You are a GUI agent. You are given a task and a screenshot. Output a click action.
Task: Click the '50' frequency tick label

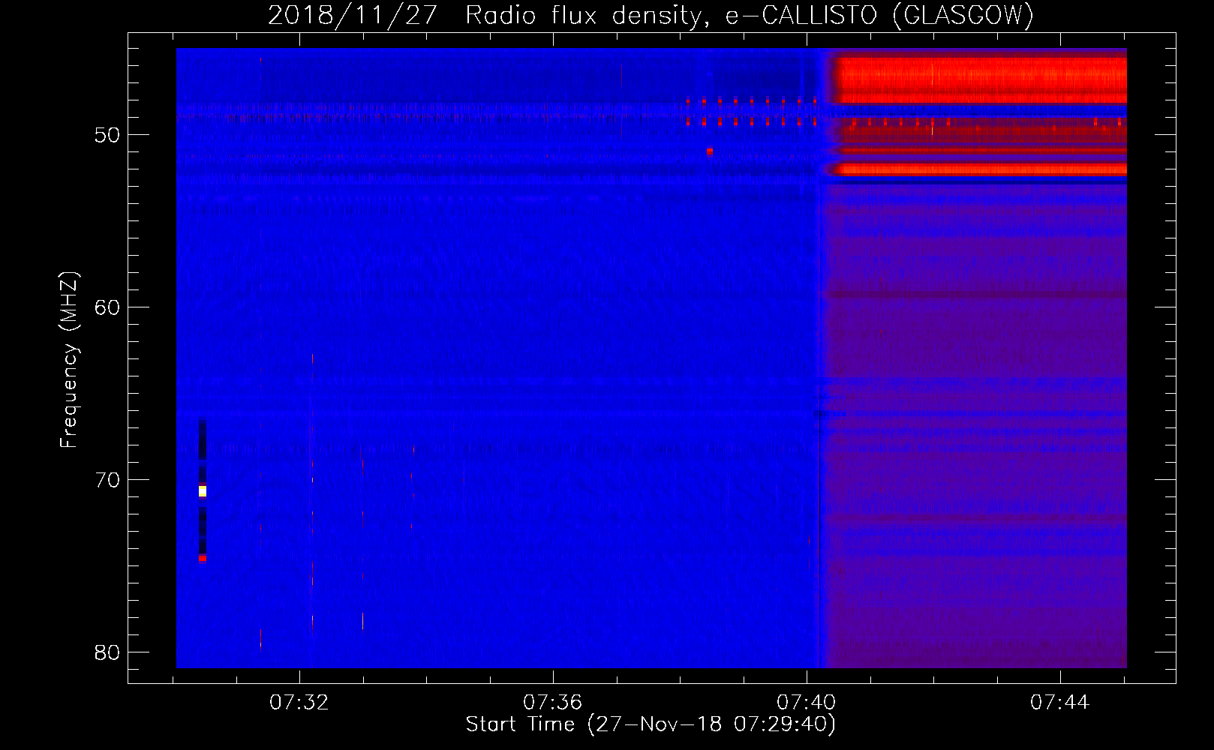click(108, 135)
